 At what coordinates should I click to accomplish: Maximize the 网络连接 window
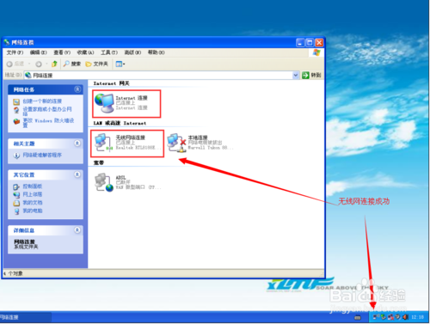coord(310,43)
